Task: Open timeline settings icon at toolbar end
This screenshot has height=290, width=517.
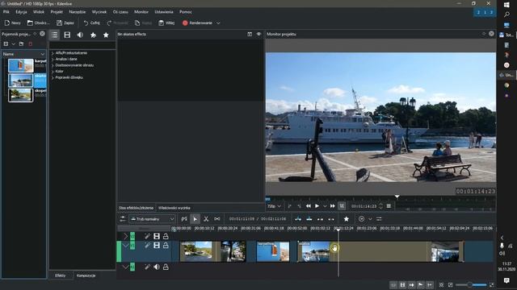Action: click(x=379, y=219)
